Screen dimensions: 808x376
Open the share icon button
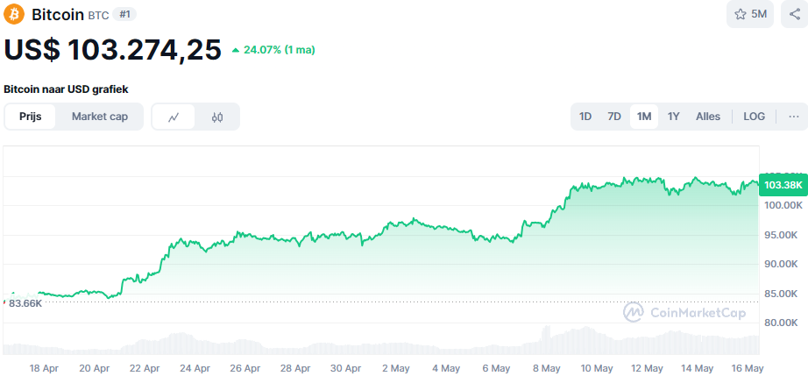pos(794,14)
